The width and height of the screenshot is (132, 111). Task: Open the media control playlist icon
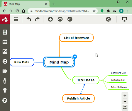click(115, 11)
